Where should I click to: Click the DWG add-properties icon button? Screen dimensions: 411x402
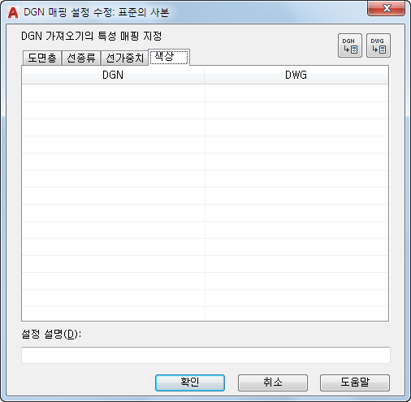coord(379,45)
